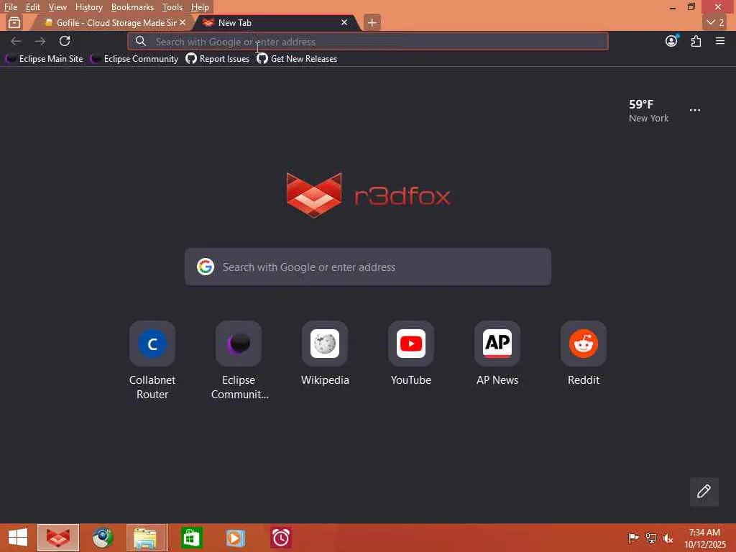Open the extensions puzzle icon
Screen dimensions: 736x552
(696, 41)
